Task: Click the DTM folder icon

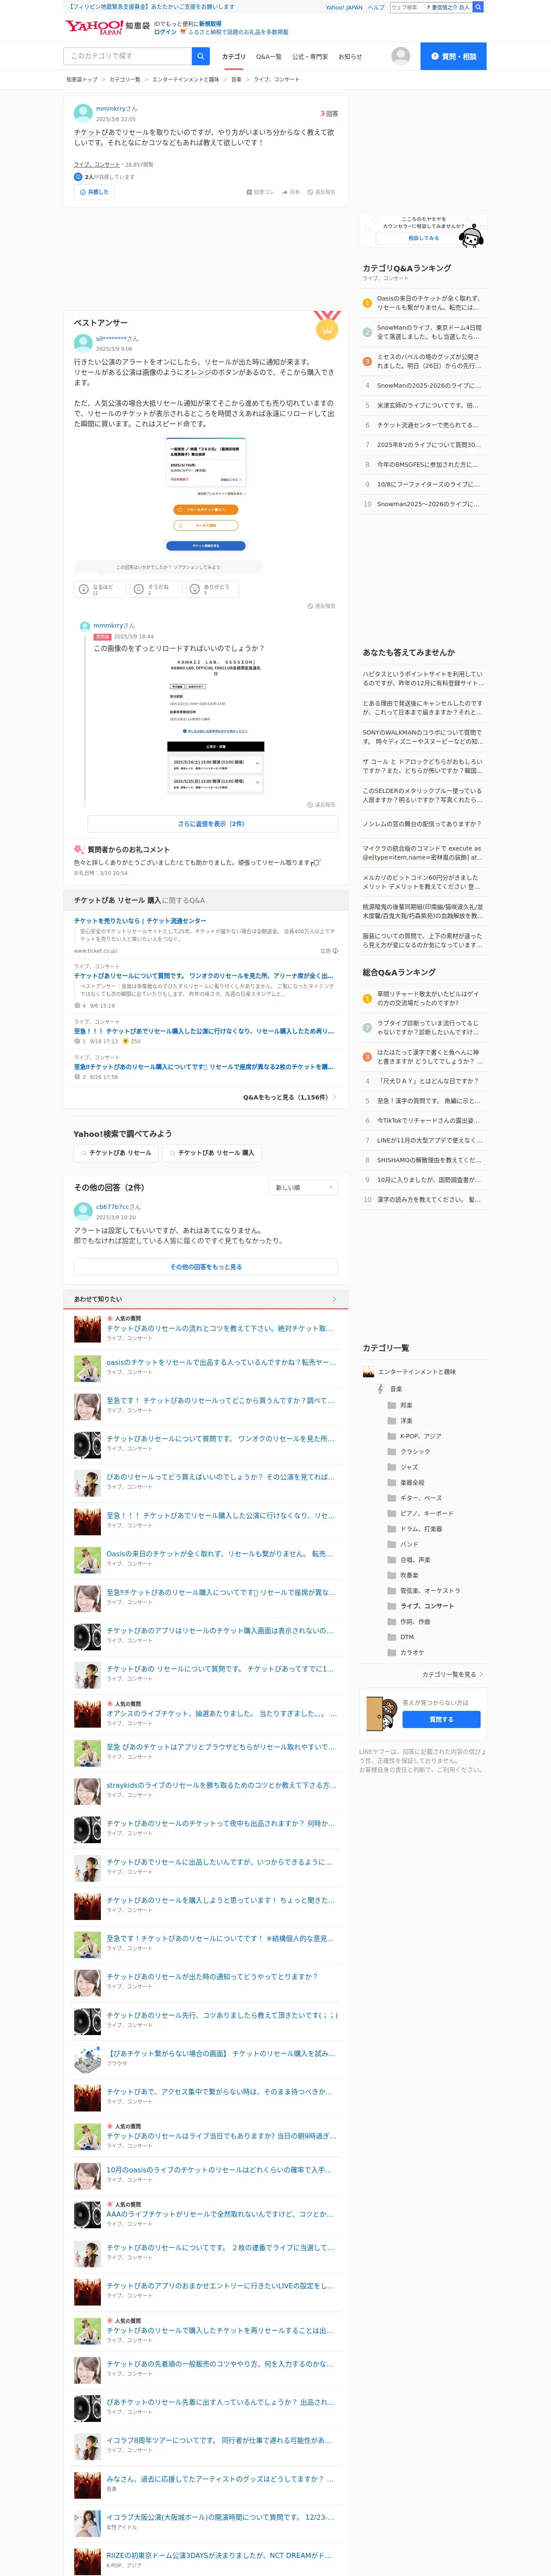Action: [x=392, y=1637]
